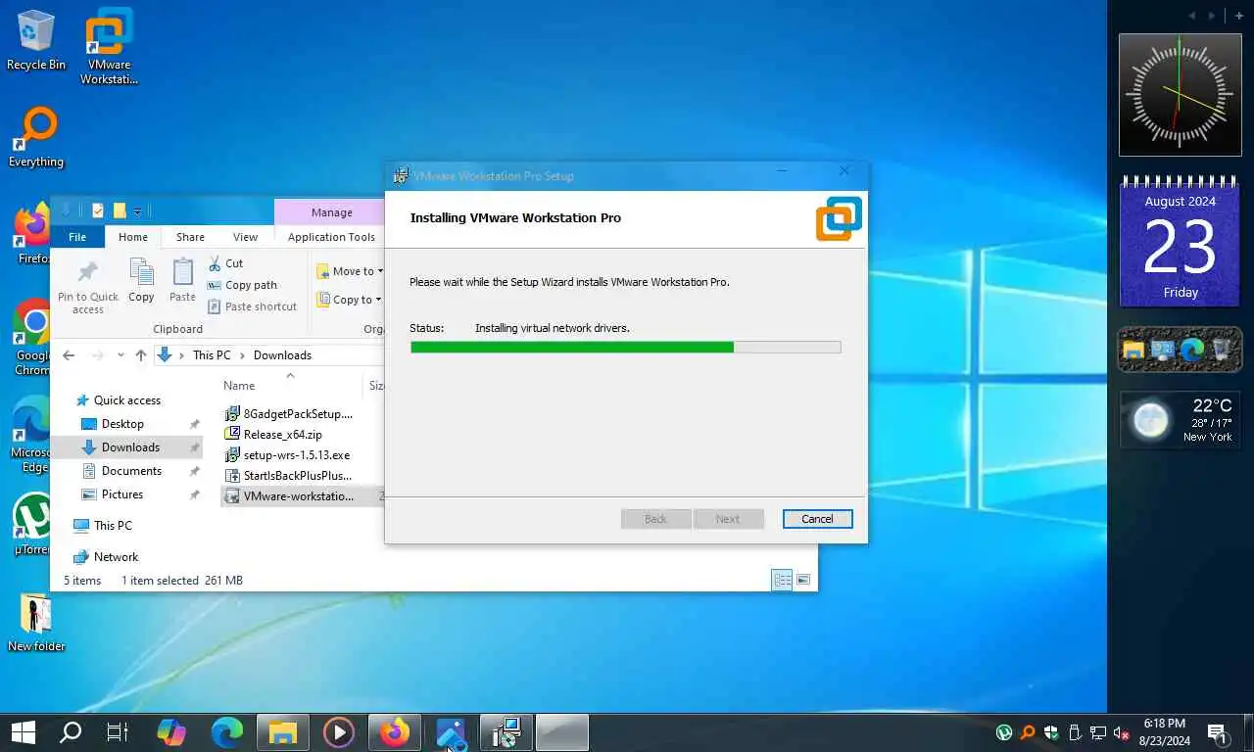The width and height of the screenshot is (1254, 752).
Task: Click folder icon in sidebar launcher gadget
Action: coord(1133,350)
